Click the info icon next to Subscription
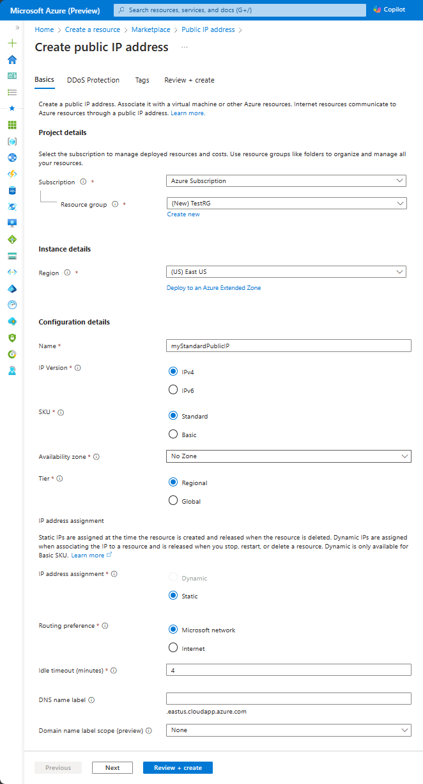The height and width of the screenshot is (784, 423). [83, 182]
